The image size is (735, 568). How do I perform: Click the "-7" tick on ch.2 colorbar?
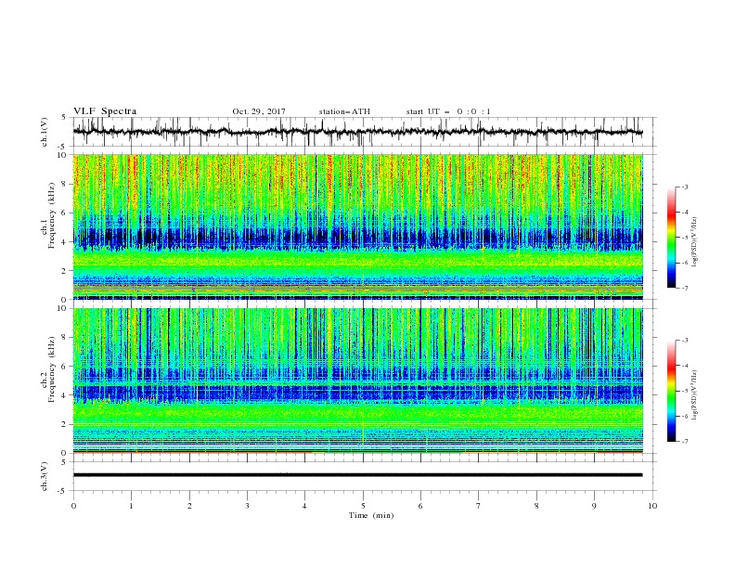pyautogui.click(x=684, y=442)
